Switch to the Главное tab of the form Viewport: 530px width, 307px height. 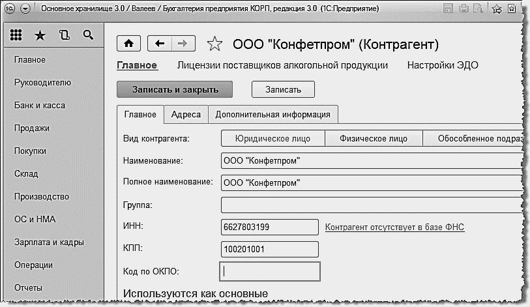coord(140,114)
